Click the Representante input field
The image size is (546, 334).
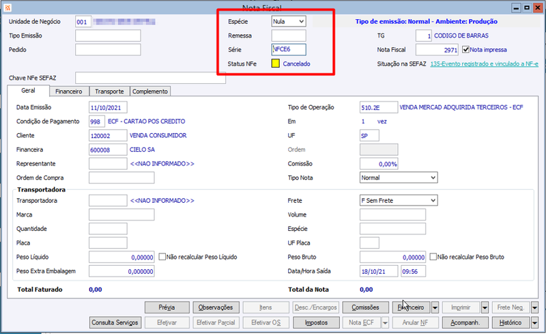(108, 163)
